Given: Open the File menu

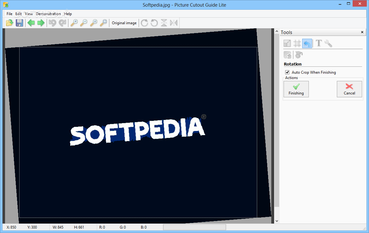Looking at the screenshot, I should tap(9, 14).
